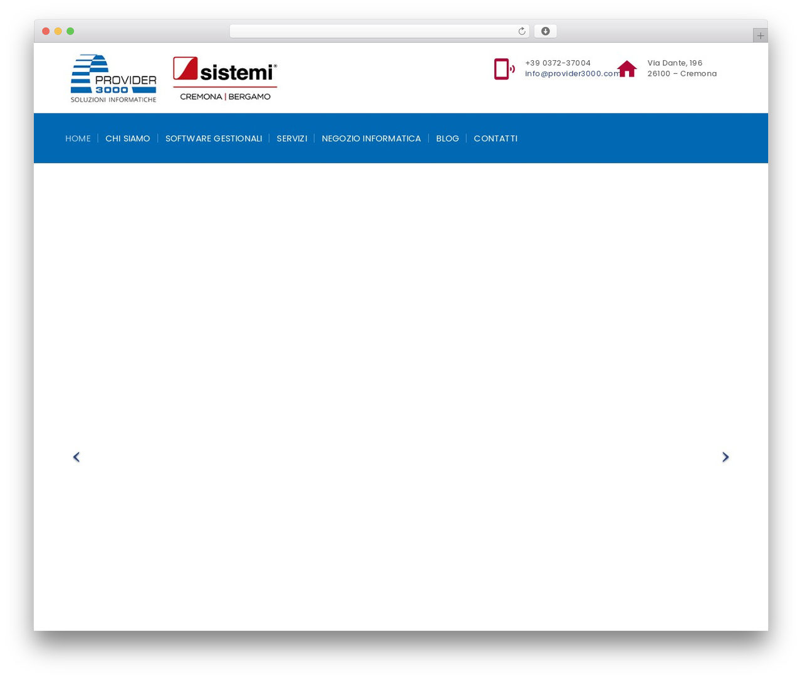This screenshot has width=802, height=679.
Task: Focus the browser address bar
Action: tap(379, 31)
